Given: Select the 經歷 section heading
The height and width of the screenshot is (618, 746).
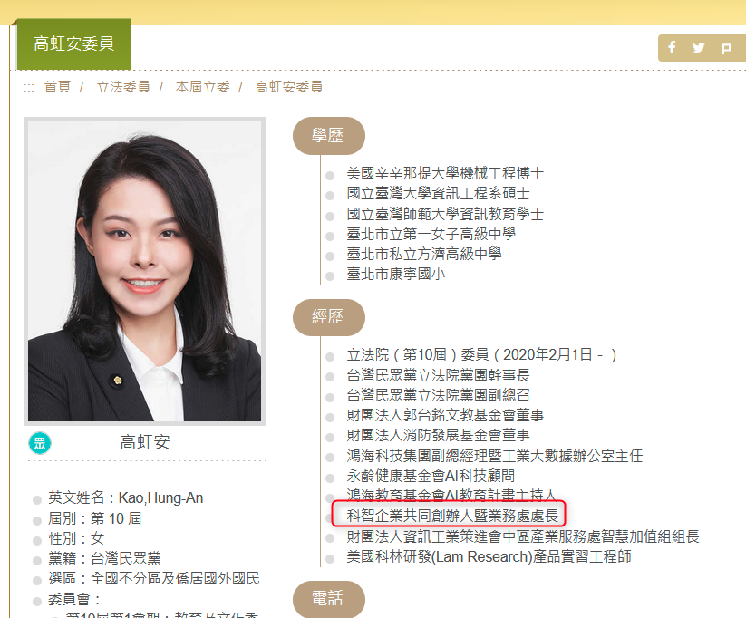Looking at the screenshot, I should (329, 317).
